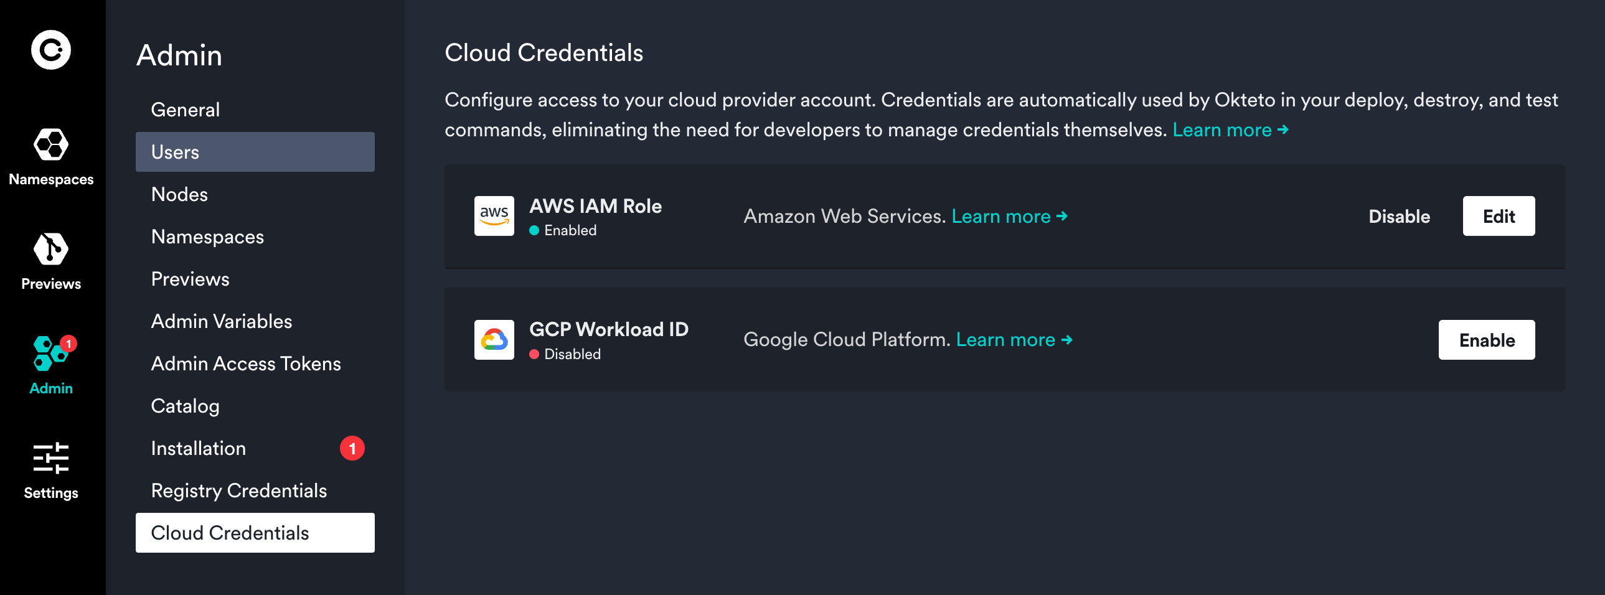Screen dimensions: 1605x595
Task: Select the Admin sidebar icon with notification badge
Action: click(x=50, y=357)
